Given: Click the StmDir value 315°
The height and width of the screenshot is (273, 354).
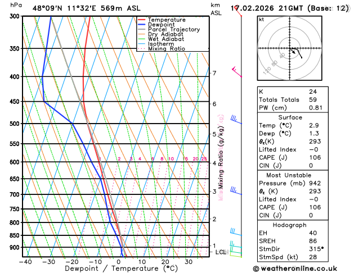Looking at the screenshot, I should point(316,249).
